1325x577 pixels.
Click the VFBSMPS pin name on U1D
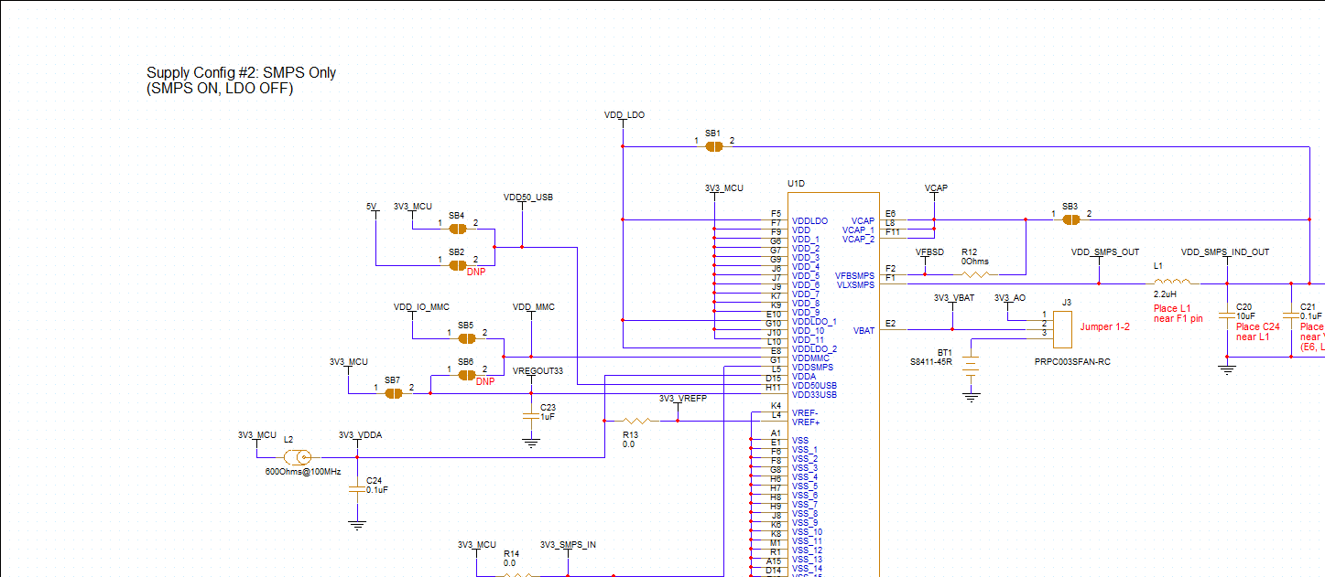coord(855,276)
